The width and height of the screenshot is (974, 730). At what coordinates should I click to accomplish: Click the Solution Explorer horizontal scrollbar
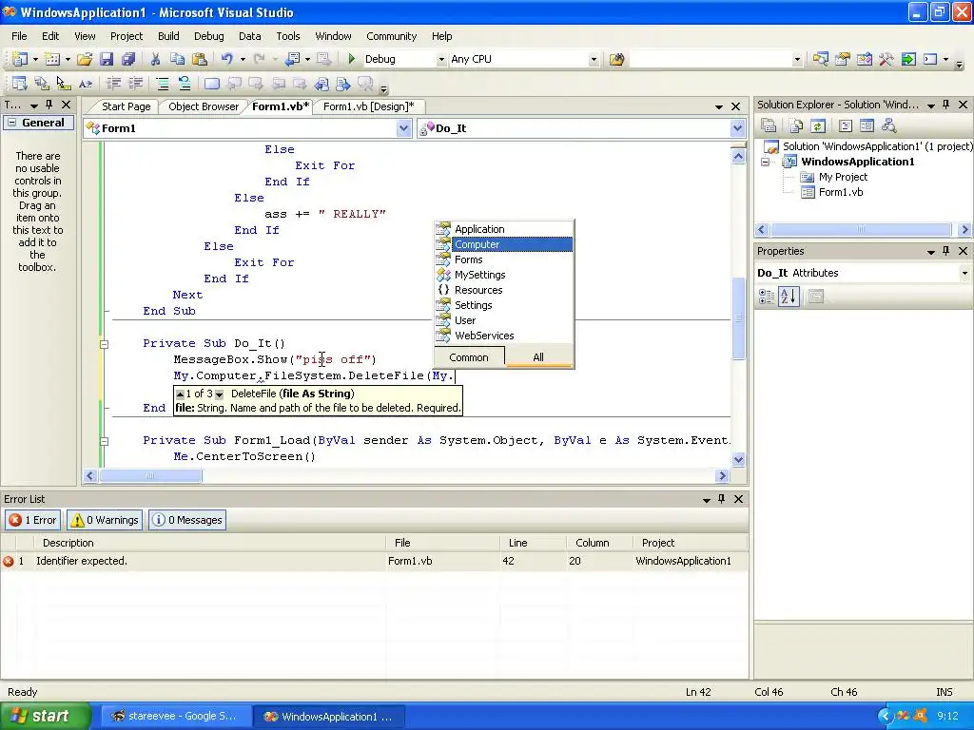click(x=862, y=229)
